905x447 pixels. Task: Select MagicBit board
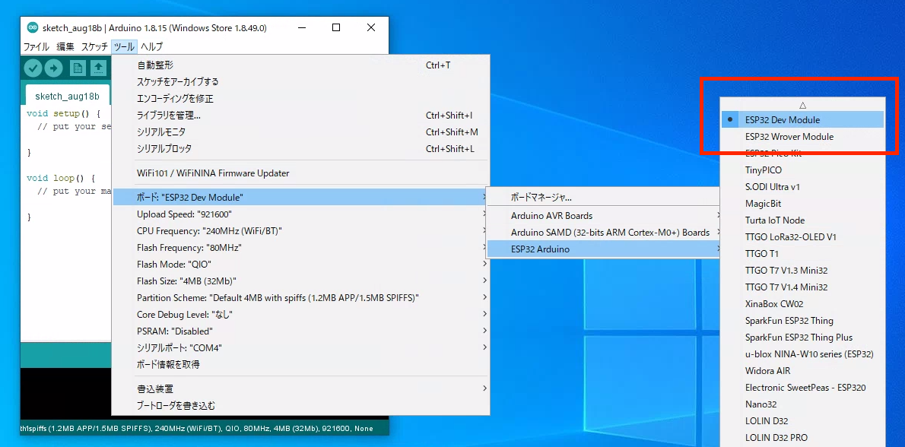click(802, 204)
